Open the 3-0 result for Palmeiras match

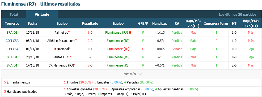[x=90, y=33]
